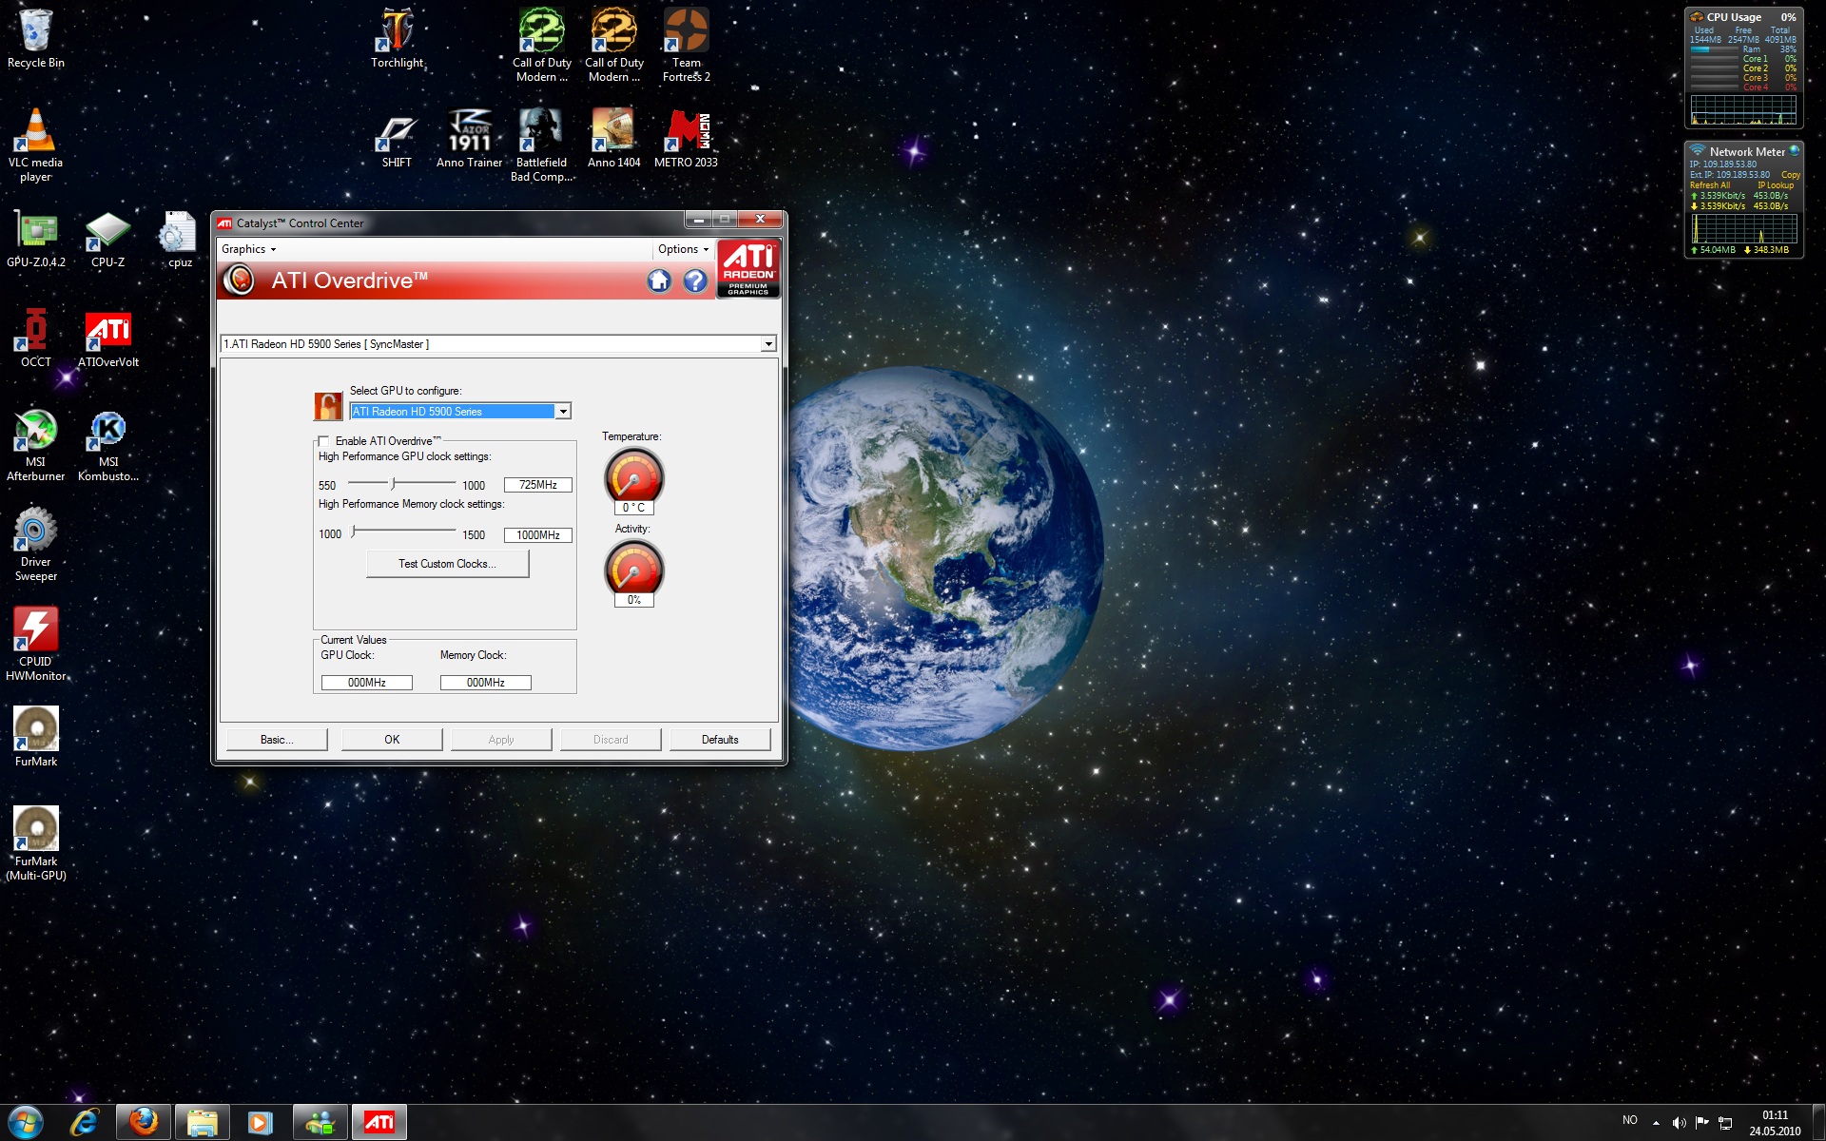Click the CPU Usage gadget graph
This screenshot has height=1141, width=1826.
click(1743, 109)
